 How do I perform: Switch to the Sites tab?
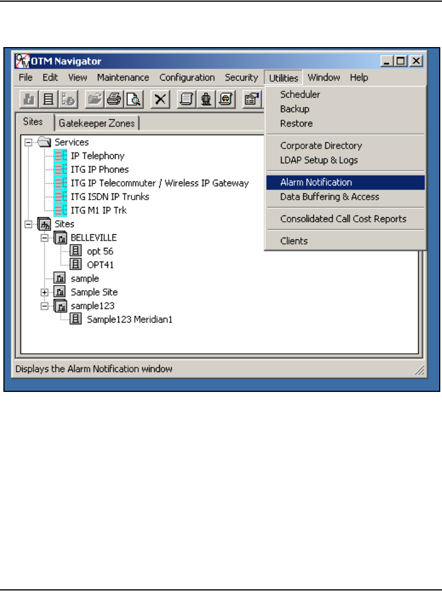[x=33, y=122]
